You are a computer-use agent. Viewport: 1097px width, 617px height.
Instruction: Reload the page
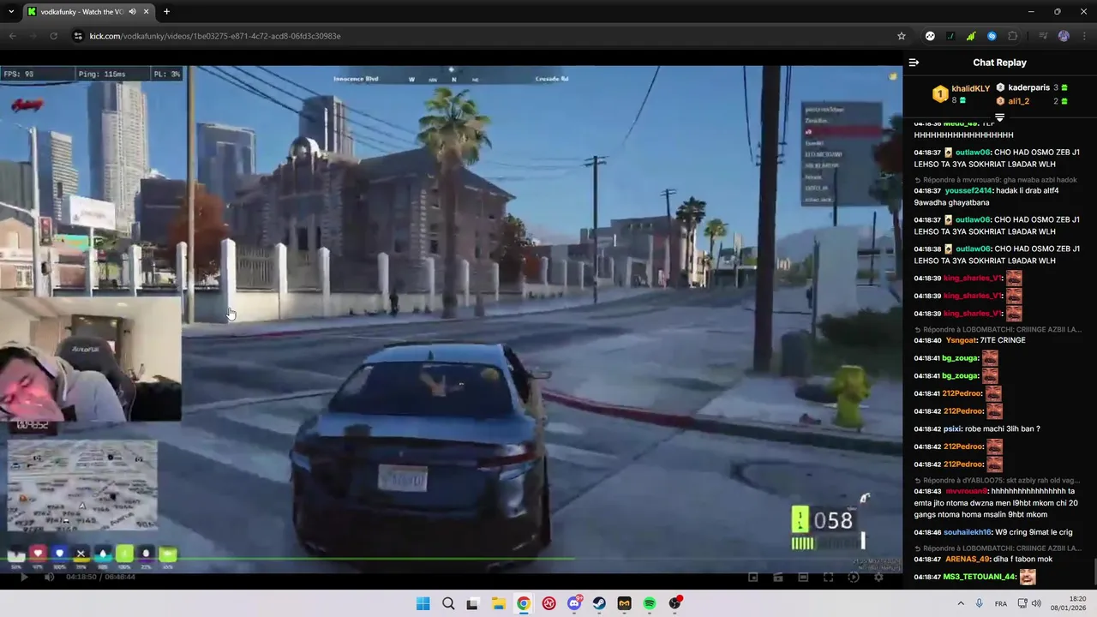coord(53,36)
